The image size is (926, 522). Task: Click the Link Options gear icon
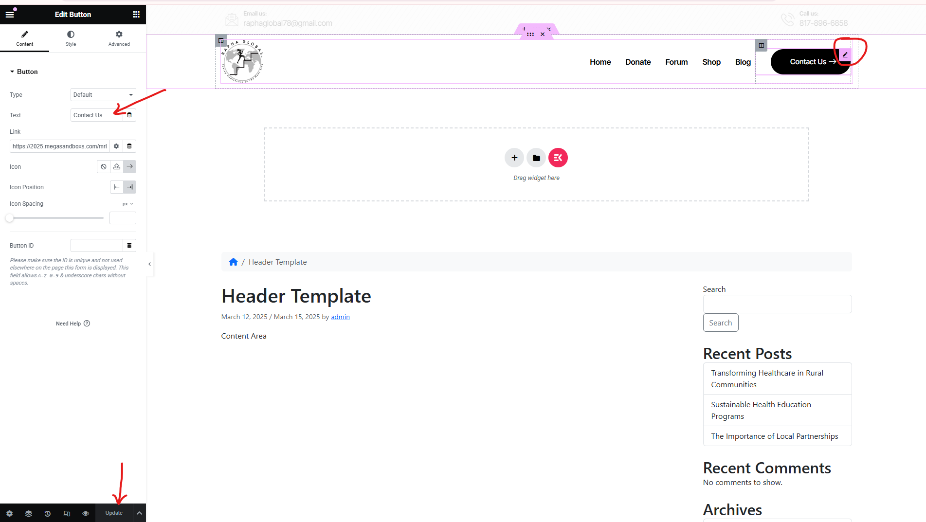[x=116, y=146]
